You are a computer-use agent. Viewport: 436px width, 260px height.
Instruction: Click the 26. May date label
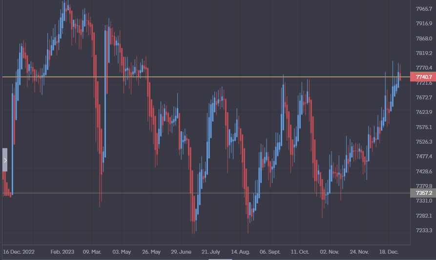coord(151,252)
